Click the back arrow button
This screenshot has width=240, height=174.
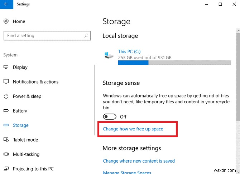click(x=6, y=4)
